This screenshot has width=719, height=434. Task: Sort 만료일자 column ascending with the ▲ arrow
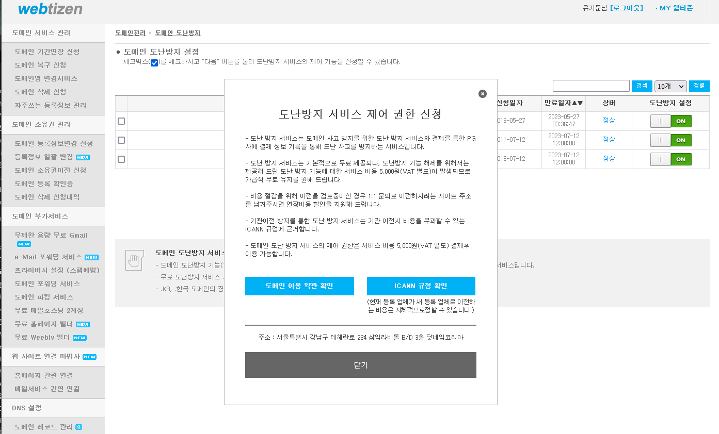(x=574, y=104)
